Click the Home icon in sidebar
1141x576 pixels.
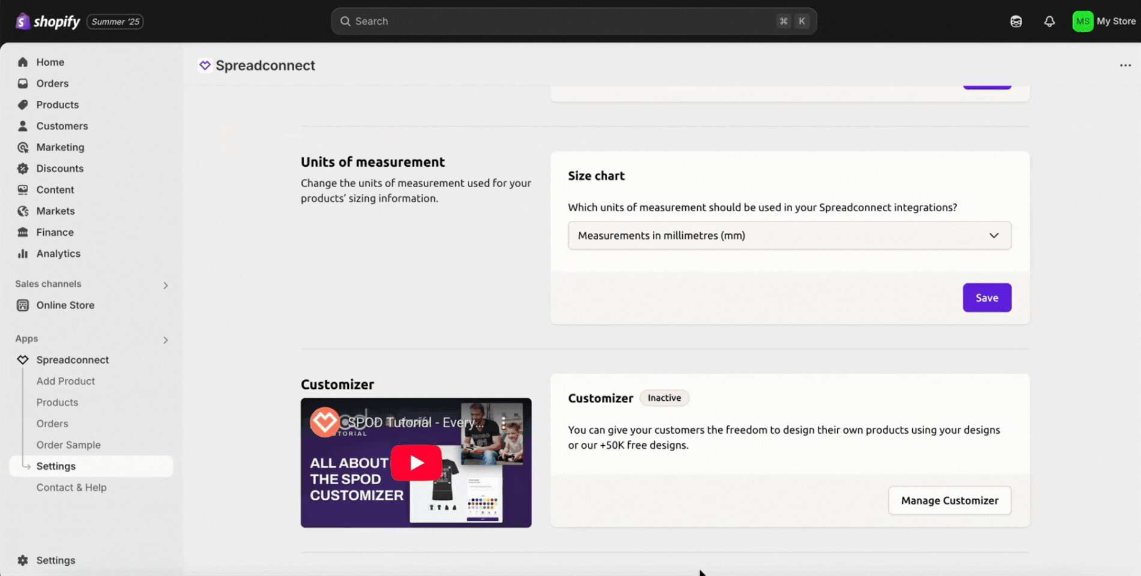pyautogui.click(x=23, y=62)
